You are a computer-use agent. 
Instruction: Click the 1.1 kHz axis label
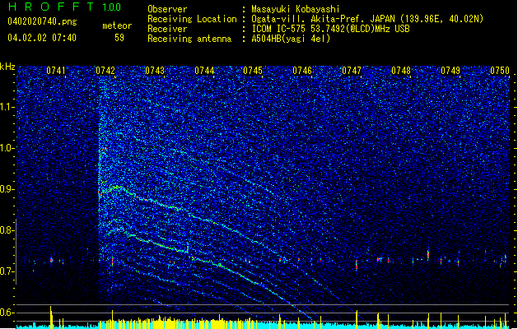[7, 107]
